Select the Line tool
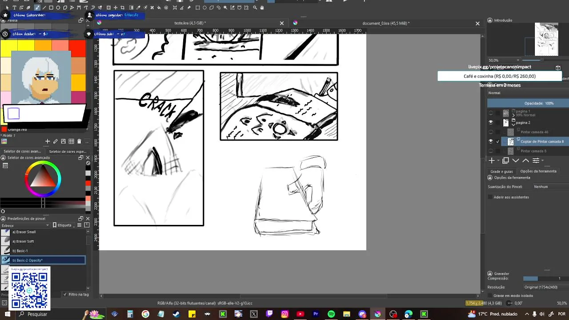Image resolution: width=569 pixels, height=320 pixels. [44, 8]
